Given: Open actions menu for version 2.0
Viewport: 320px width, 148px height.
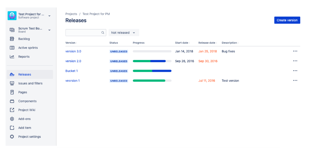Looking at the screenshot, I should (x=295, y=61).
